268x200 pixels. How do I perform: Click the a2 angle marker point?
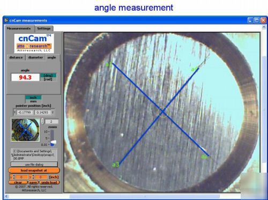pos(205,157)
